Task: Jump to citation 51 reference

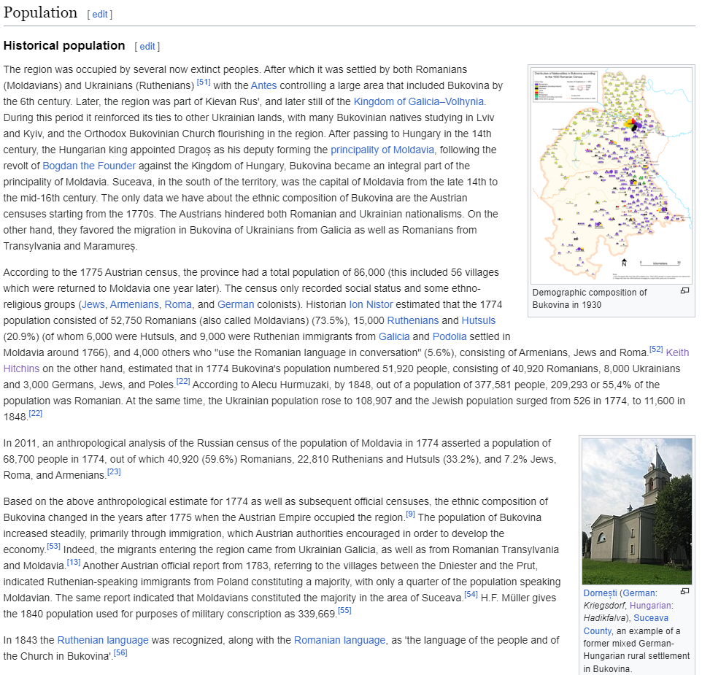Action: [x=203, y=82]
